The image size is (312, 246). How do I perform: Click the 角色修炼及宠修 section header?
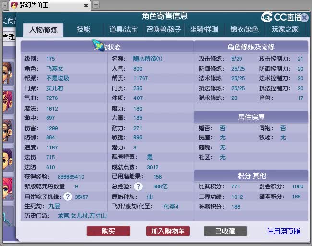click(251, 47)
